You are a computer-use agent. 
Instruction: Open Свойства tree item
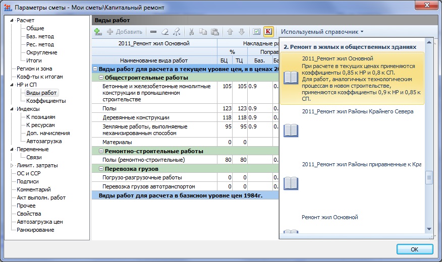click(29, 214)
